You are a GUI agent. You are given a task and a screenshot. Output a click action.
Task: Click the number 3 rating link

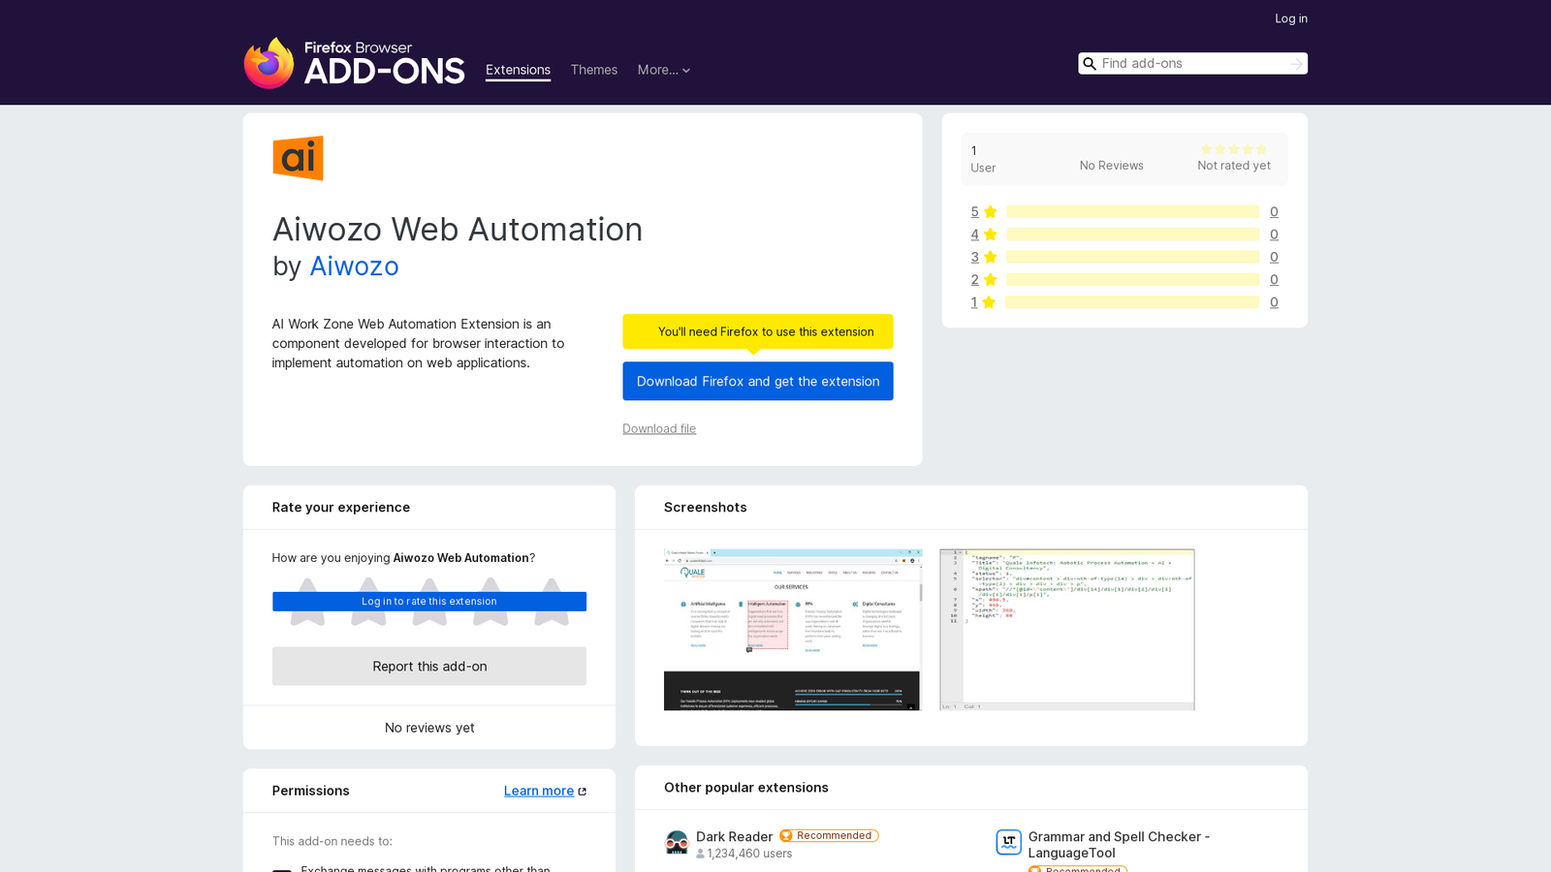coord(974,257)
